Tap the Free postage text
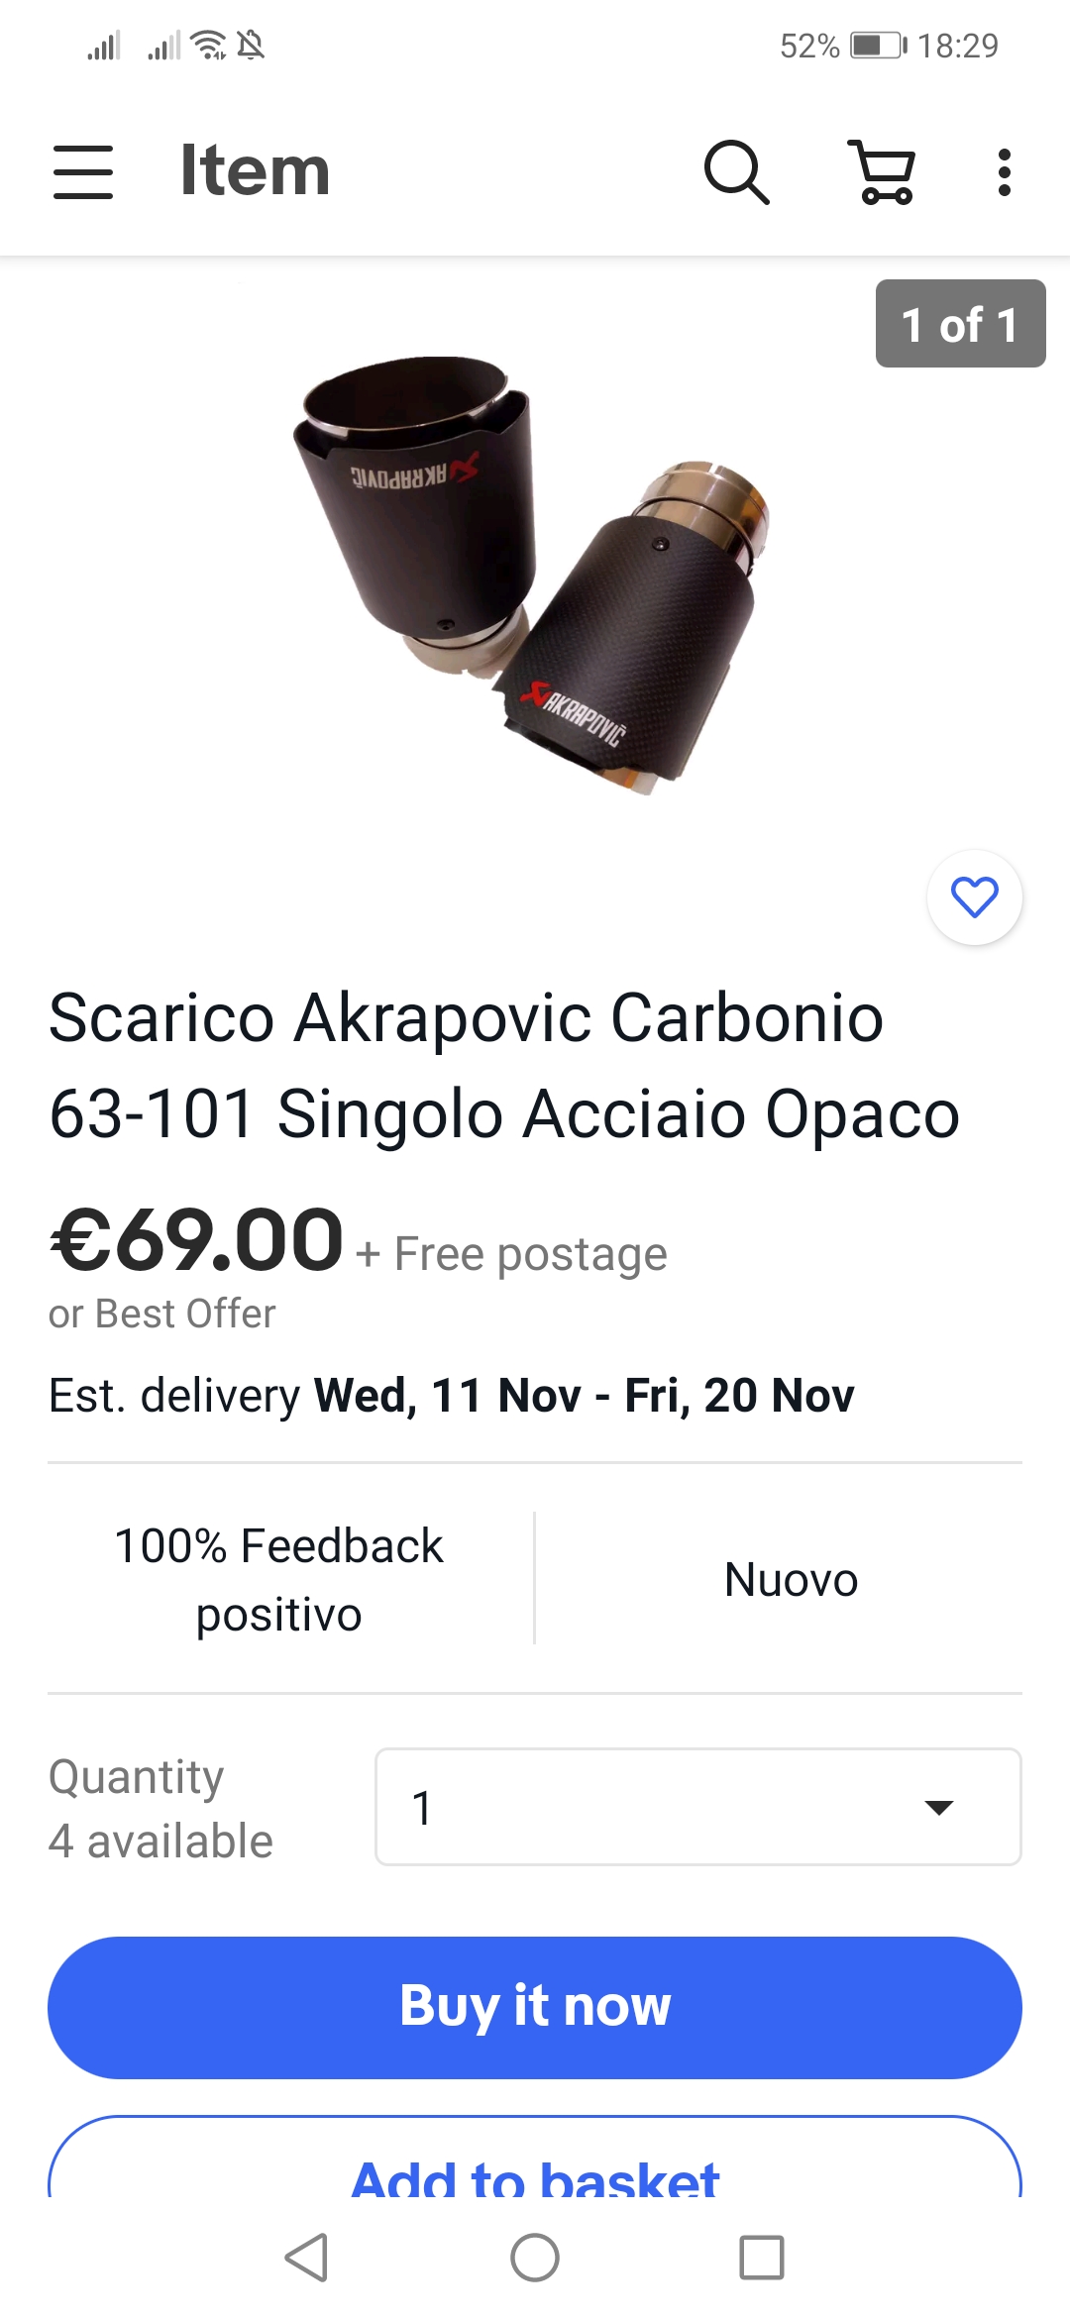Screen dimensions: 1070x2318 pos(530,1254)
